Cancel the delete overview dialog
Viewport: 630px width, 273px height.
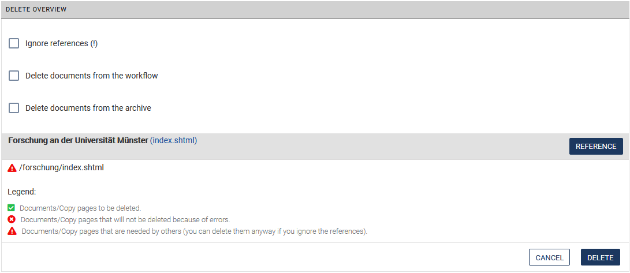click(x=549, y=257)
